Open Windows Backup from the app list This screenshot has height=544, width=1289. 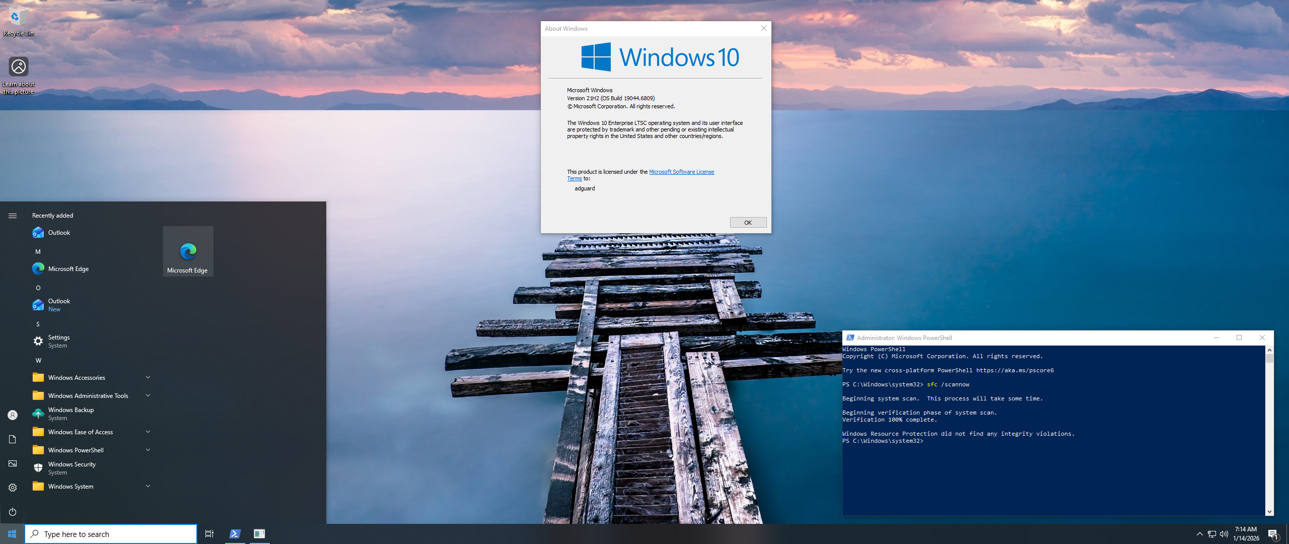[70, 414]
